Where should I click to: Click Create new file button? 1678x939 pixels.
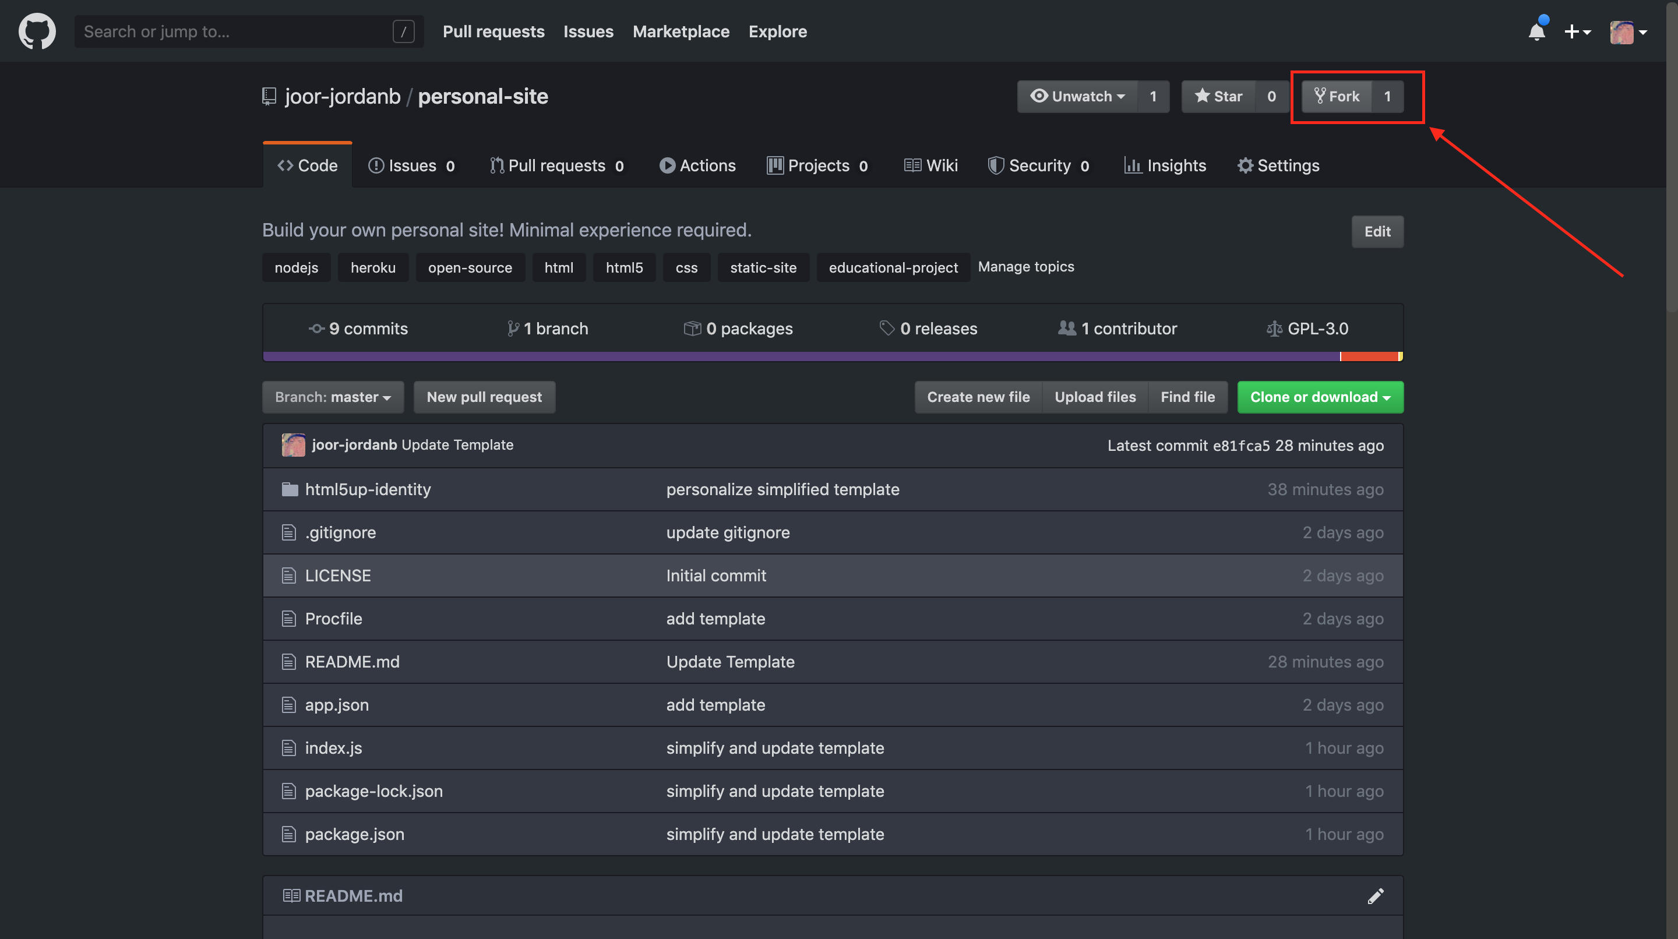tap(978, 397)
